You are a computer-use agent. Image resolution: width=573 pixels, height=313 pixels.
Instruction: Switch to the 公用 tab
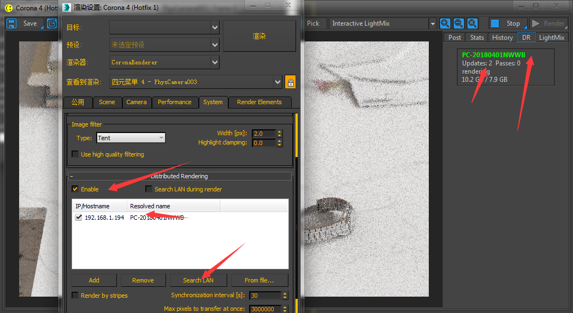[x=78, y=102]
